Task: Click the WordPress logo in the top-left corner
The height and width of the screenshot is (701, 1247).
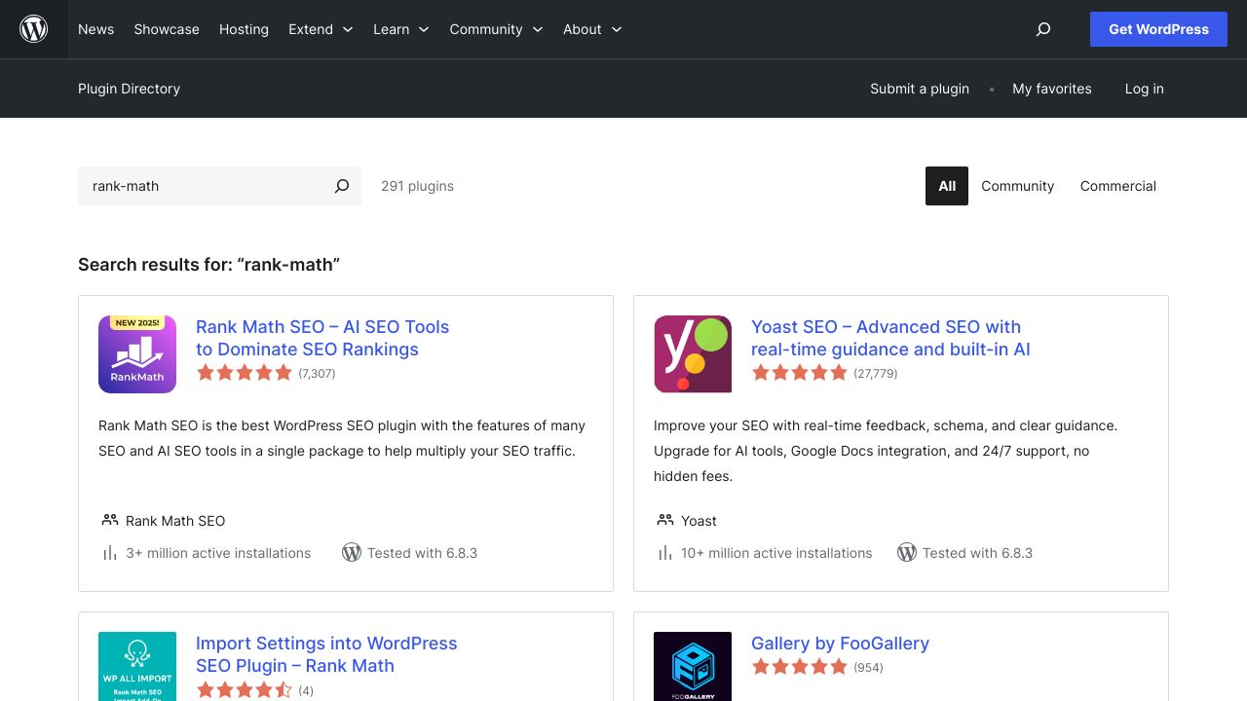Action: (33, 29)
